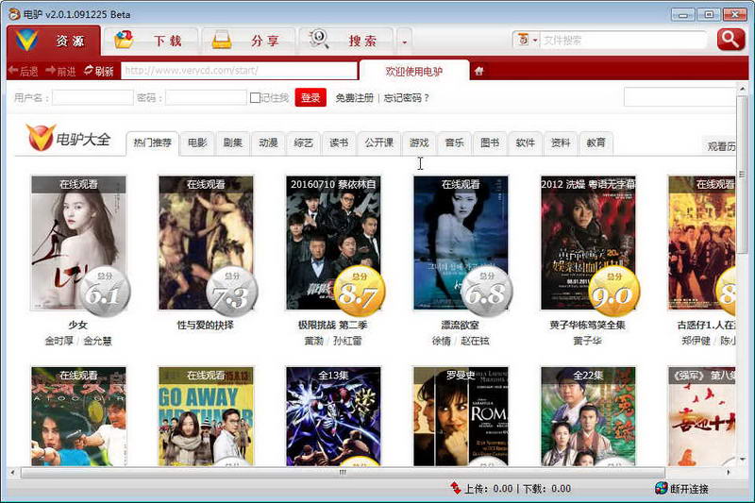
Task: Expand the toolbar overflow dropdown arrow
Action: [x=404, y=42]
